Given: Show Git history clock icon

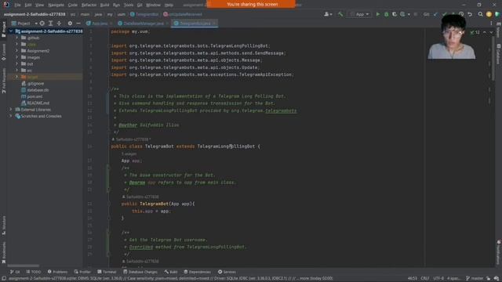Looking at the screenshot, I should tap(461, 14).
